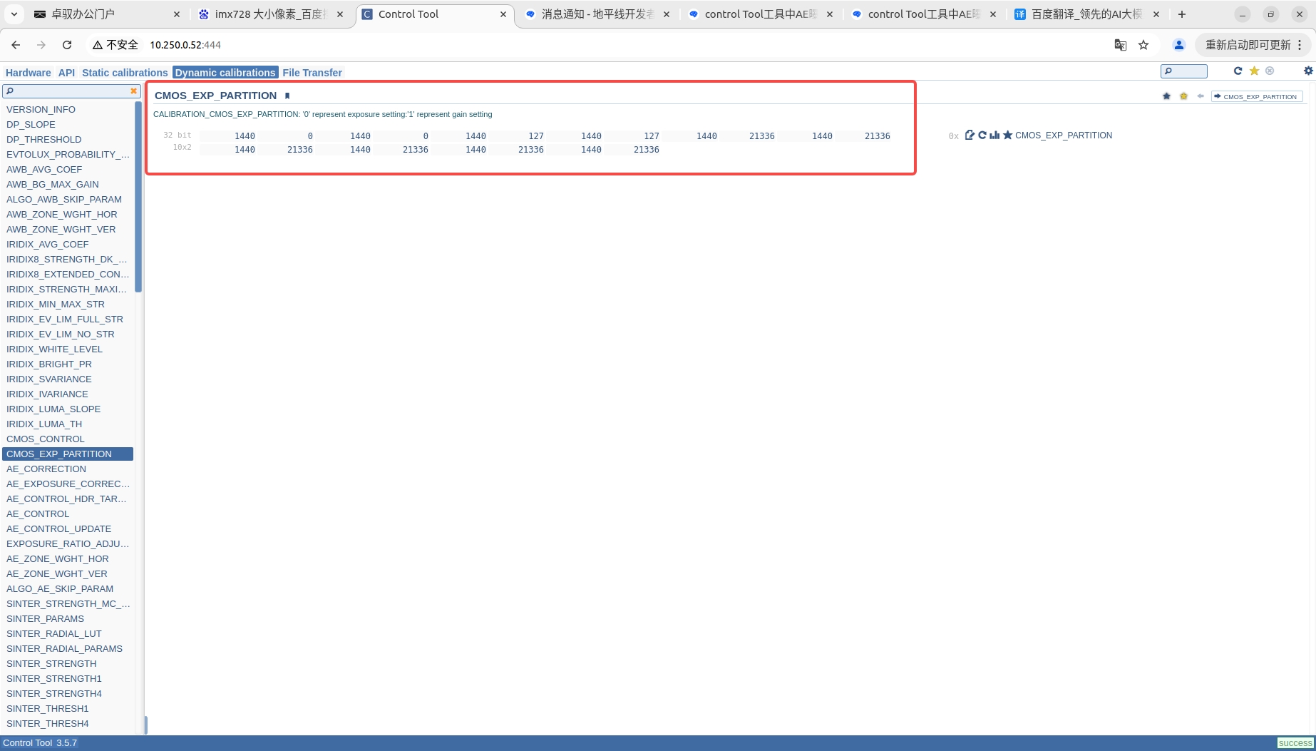Viewport: 1316px width, 751px height.
Task: Click the bar chart icon for CMOS_EXP_PARTITION
Action: tap(994, 136)
